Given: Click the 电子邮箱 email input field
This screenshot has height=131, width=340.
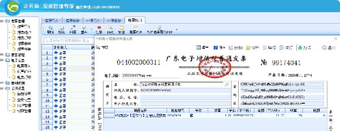Looking at the screenshot, I should click(151, 75).
